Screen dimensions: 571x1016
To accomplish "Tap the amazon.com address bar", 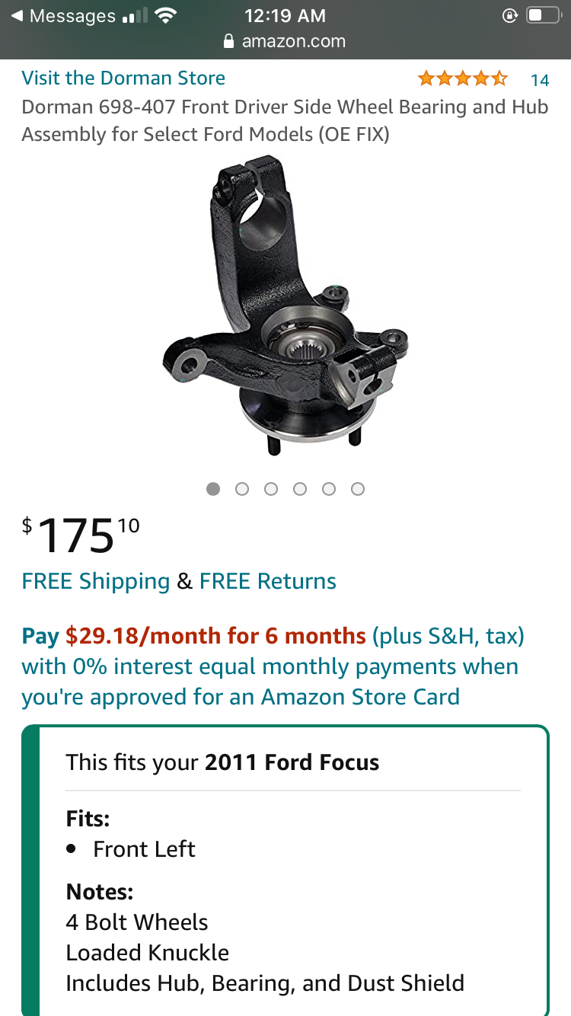I will [x=285, y=42].
